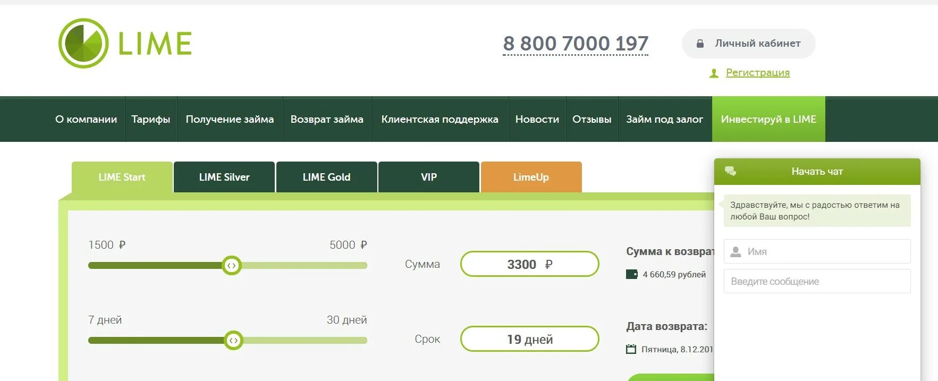Click the Срок field showing 19 дней
Viewport: 938px width, 381px height.
tap(530, 339)
